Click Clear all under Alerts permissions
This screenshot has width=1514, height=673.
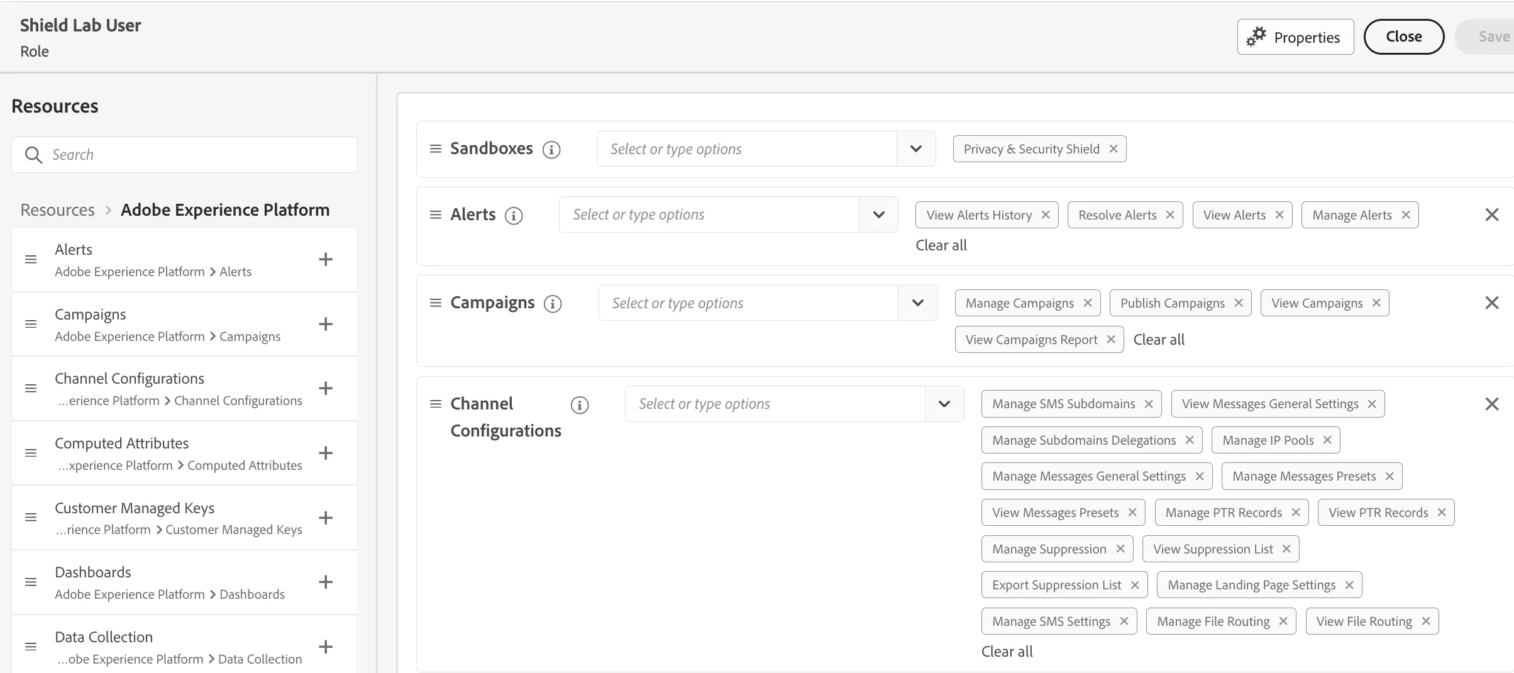tap(941, 245)
